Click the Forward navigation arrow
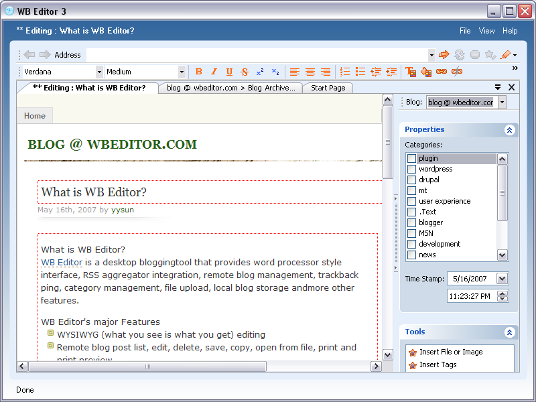 [45, 55]
